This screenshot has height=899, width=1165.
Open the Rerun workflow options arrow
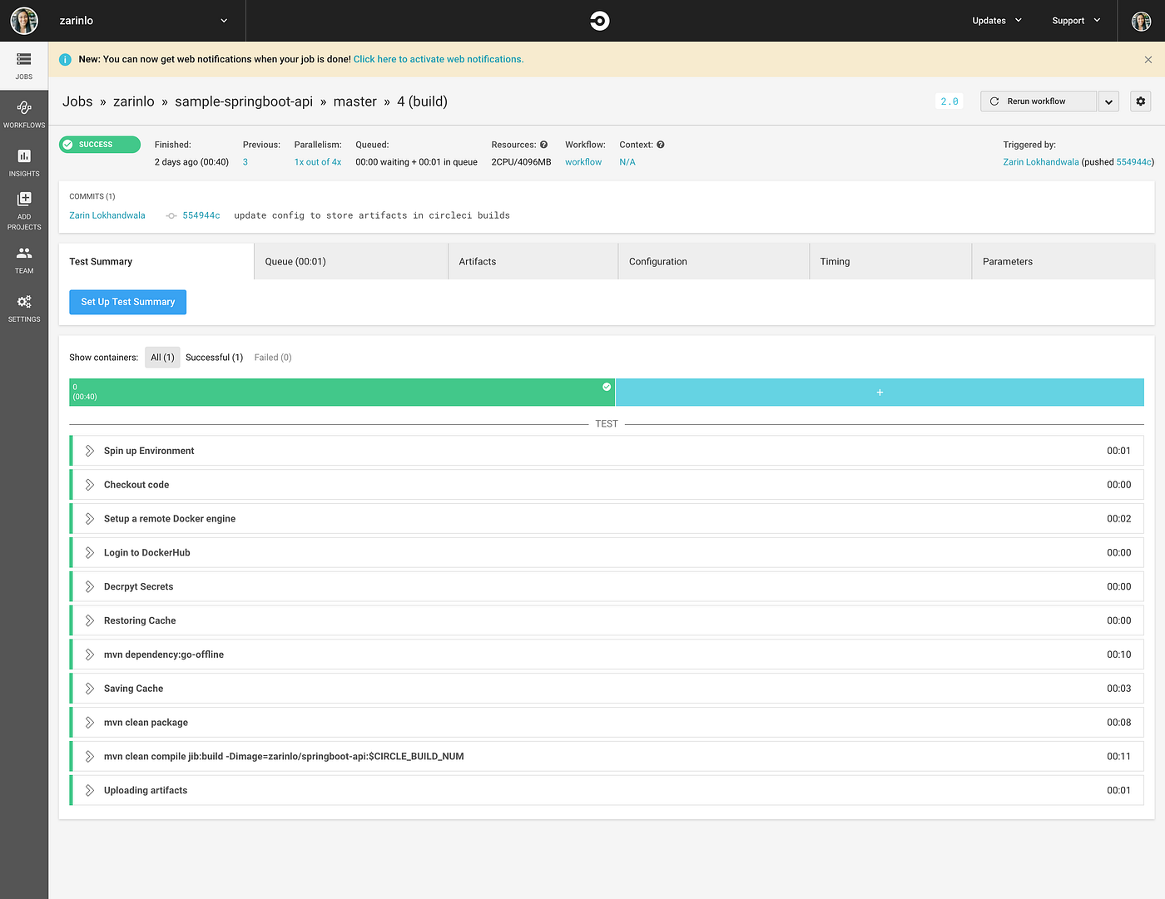(1108, 101)
